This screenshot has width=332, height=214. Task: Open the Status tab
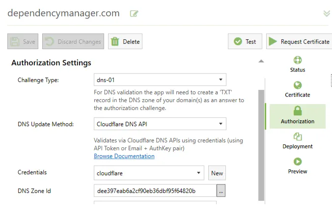[x=297, y=64]
